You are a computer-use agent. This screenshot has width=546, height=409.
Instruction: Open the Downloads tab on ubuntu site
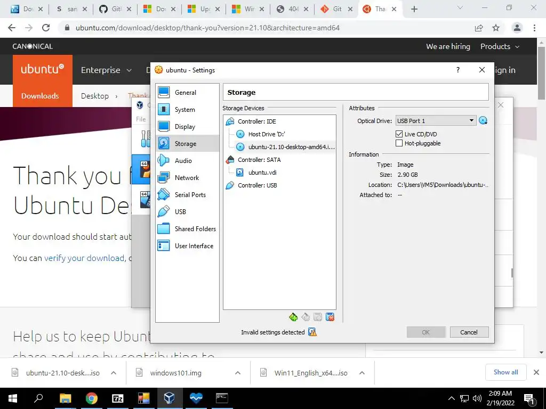[40, 96]
